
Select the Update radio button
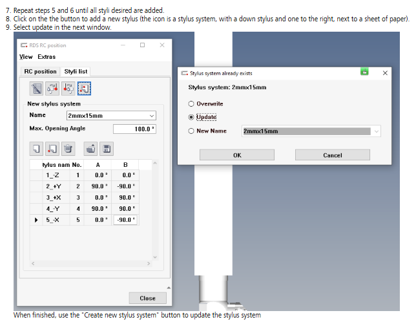pyautogui.click(x=191, y=117)
